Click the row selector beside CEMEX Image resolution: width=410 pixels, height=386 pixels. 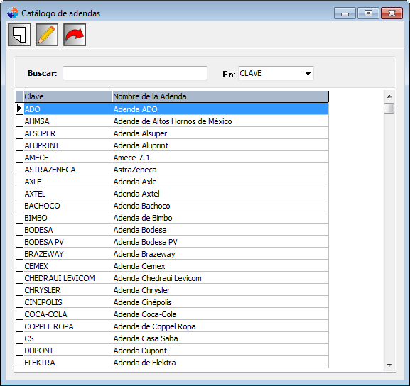coord(19,266)
